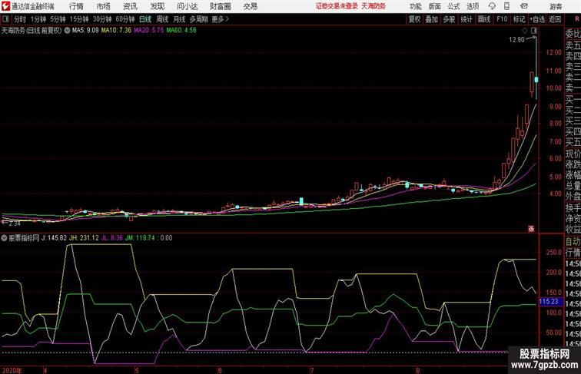The image size is (581, 374).
Task: Open the 功能 menu
Action: click(x=415, y=6)
